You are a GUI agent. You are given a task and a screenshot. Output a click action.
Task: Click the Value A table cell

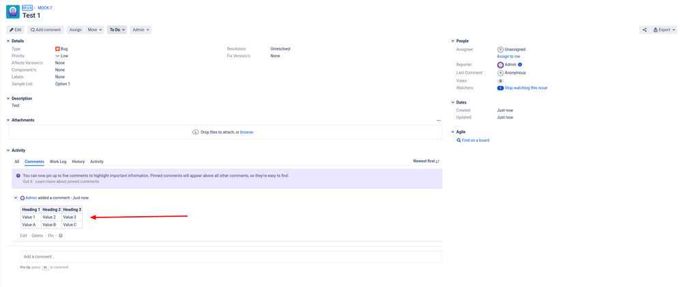[31, 225]
